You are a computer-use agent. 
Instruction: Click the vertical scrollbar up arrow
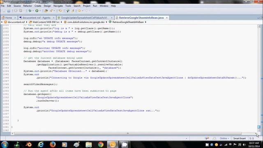point(259,26)
